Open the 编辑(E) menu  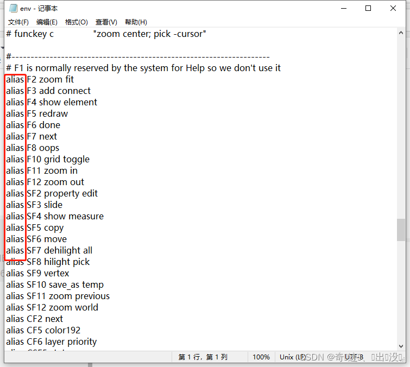(47, 22)
